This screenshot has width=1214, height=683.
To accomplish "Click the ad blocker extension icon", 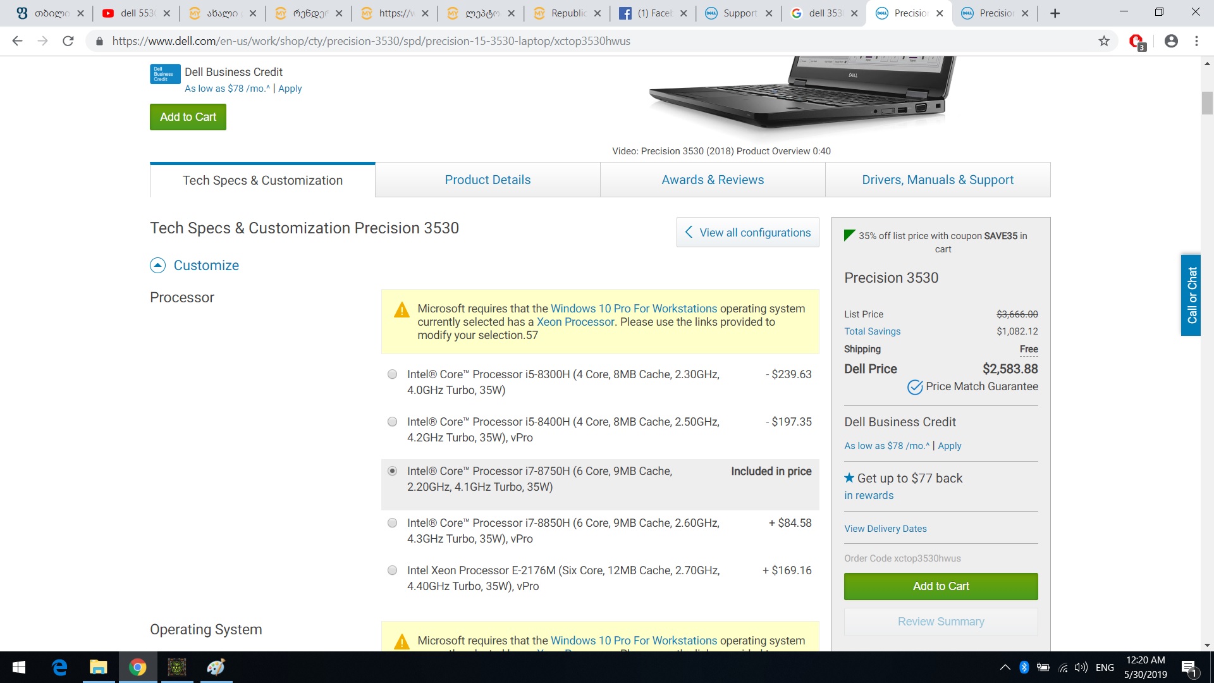I will 1137,41.
